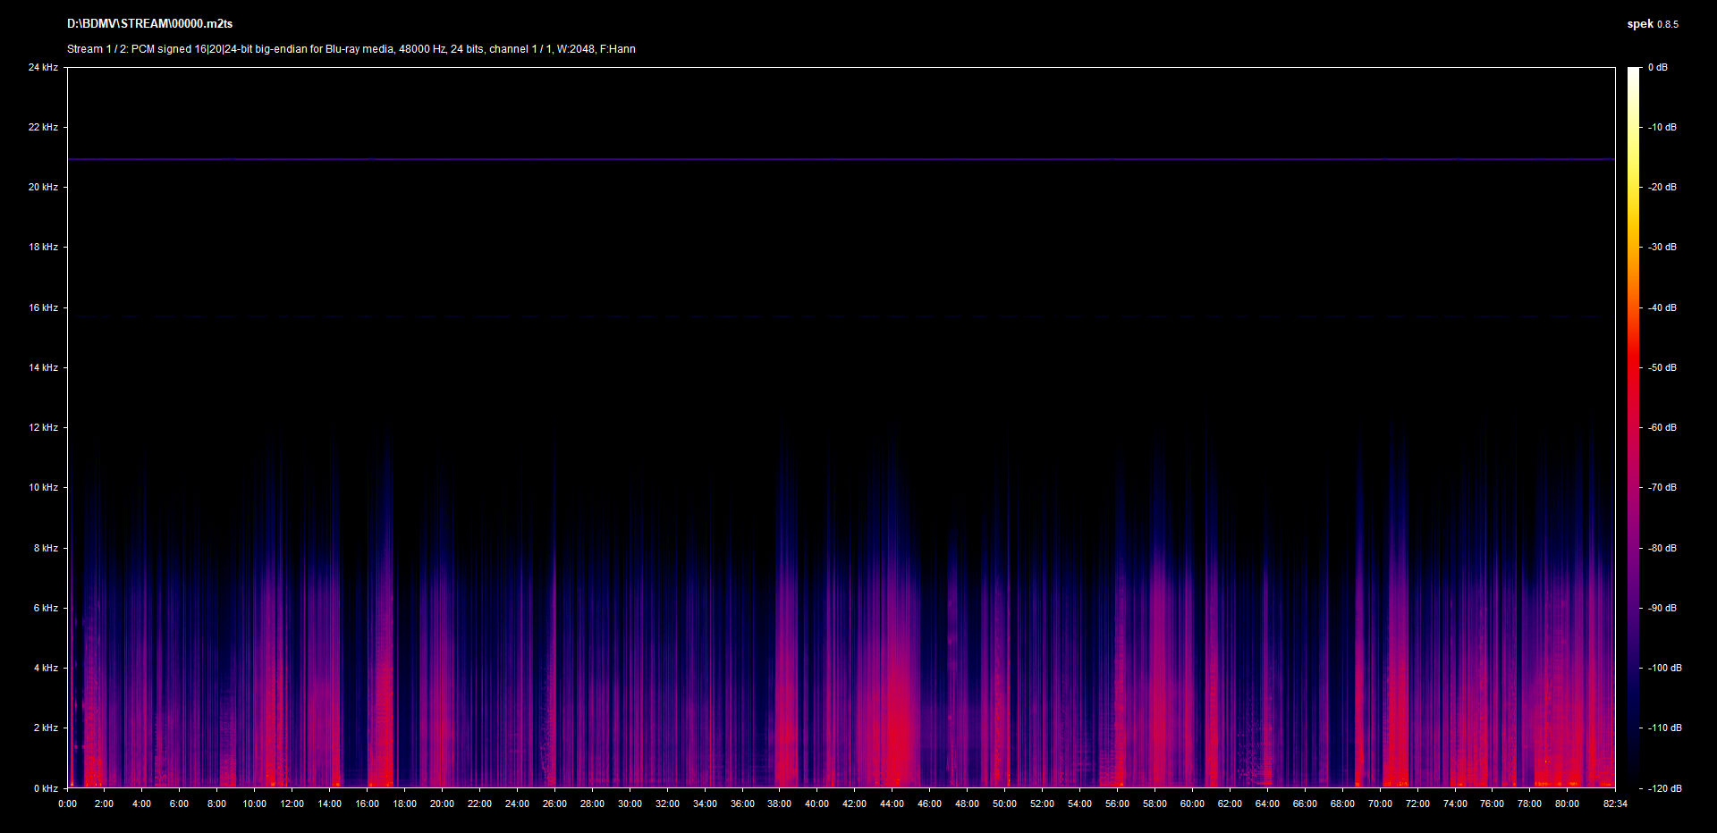Click the 10 kHz frequency axis label
This screenshot has width=1717, height=833.
coord(43,487)
